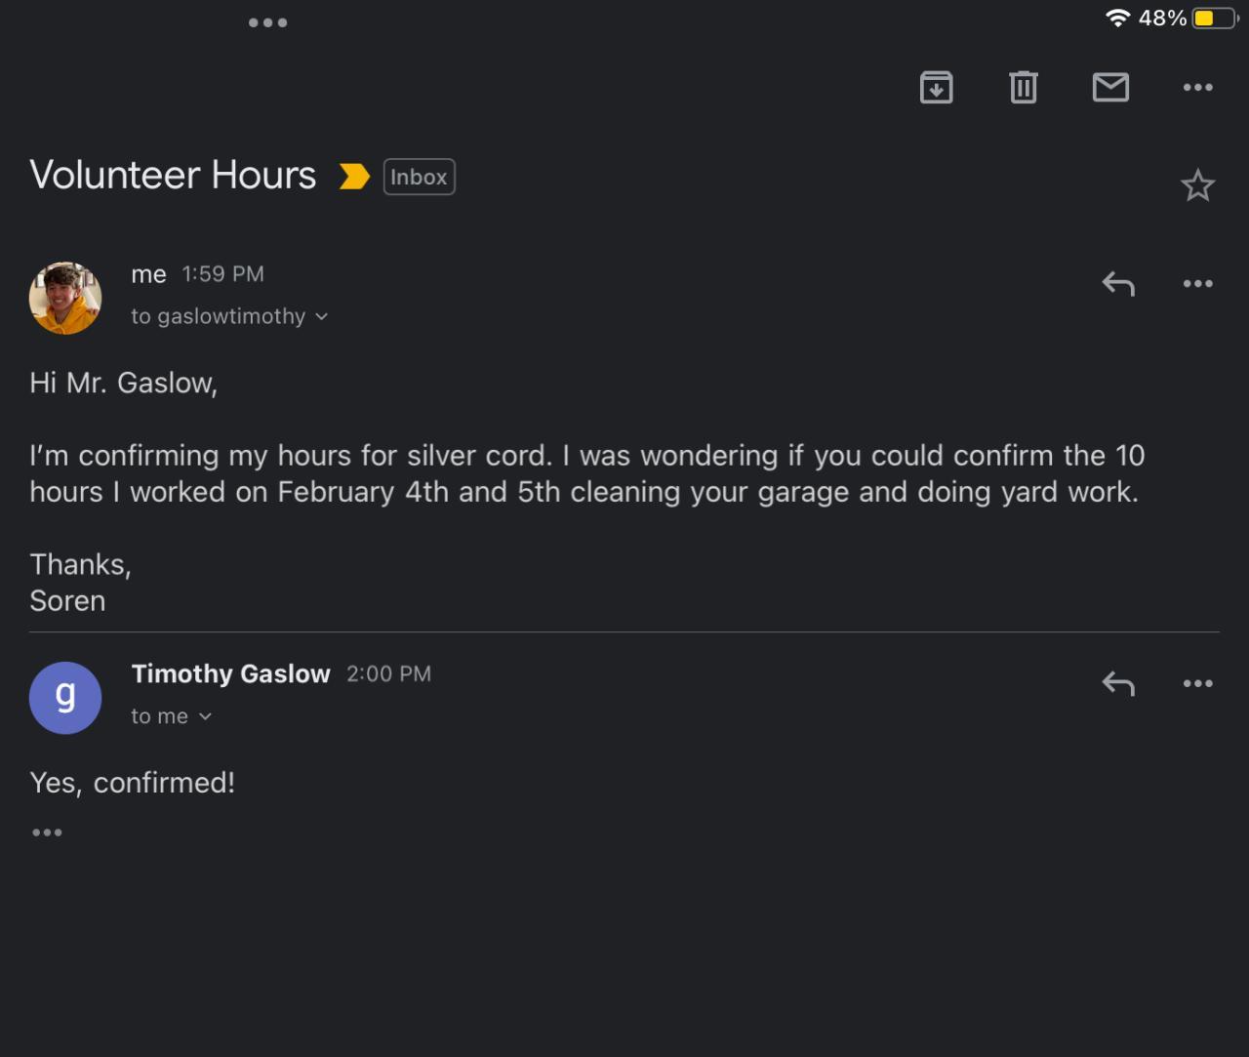Screen dimensions: 1249x1057
Task: Tap the sender's profile photo
Action: [x=65, y=298]
